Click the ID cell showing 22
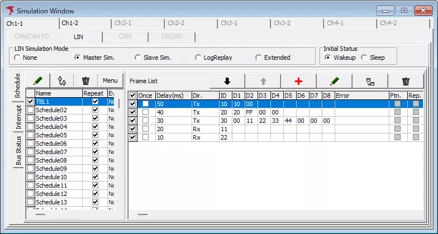Screen dimensions: 438x234 point(226,137)
